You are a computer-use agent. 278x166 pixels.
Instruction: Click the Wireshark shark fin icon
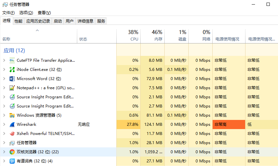coord(12,124)
